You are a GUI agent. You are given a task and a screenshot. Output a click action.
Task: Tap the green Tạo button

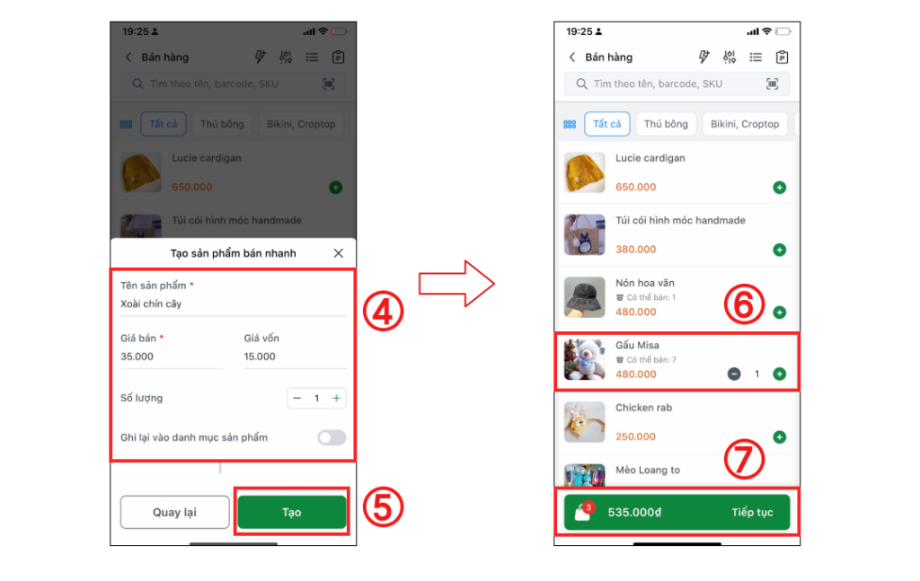pyautogui.click(x=292, y=512)
